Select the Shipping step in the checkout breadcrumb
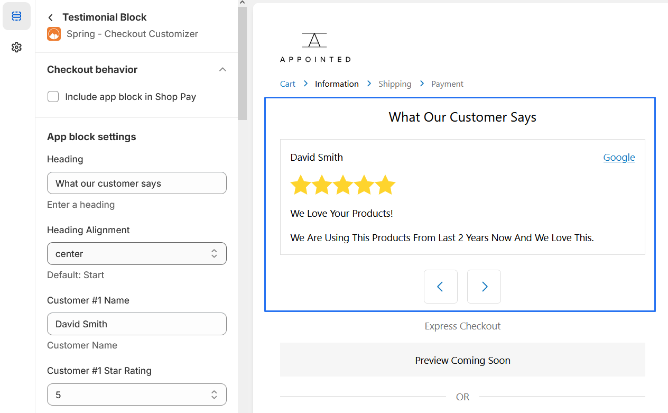Viewport: 668px width, 413px height. tap(395, 84)
